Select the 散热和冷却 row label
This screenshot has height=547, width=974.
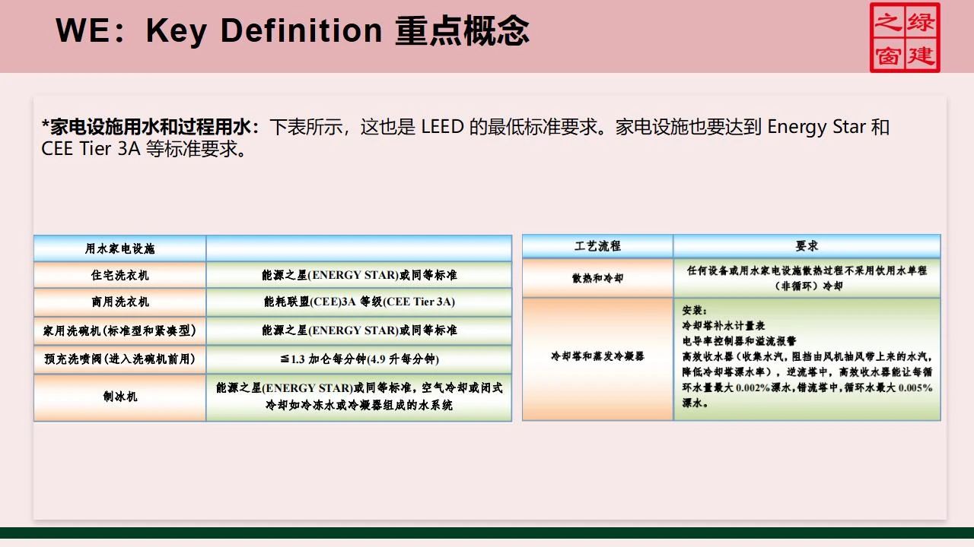tap(597, 277)
